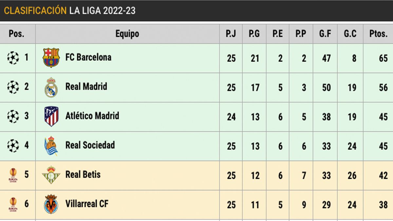
Task: Click the Equipo column header
Action: click(127, 34)
